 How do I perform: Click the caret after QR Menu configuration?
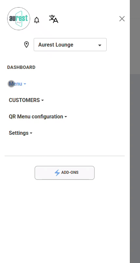66,117
